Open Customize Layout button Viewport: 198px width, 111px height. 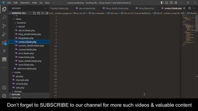click(x=176, y=2)
